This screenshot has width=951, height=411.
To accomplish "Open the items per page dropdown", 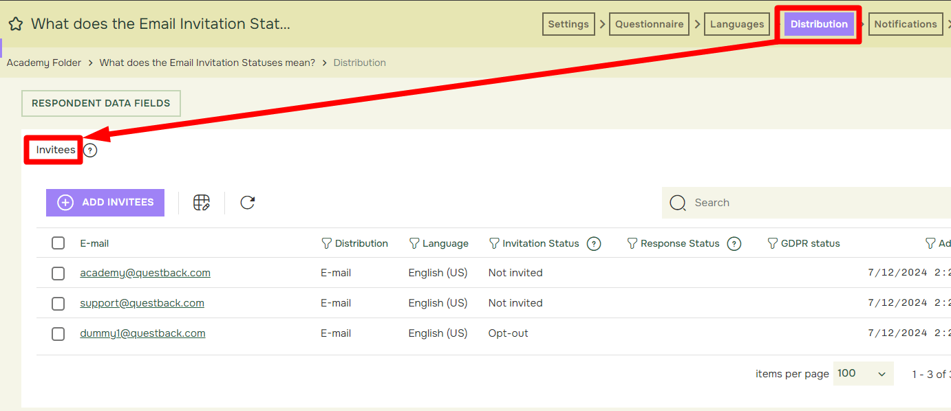I will click(x=863, y=373).
